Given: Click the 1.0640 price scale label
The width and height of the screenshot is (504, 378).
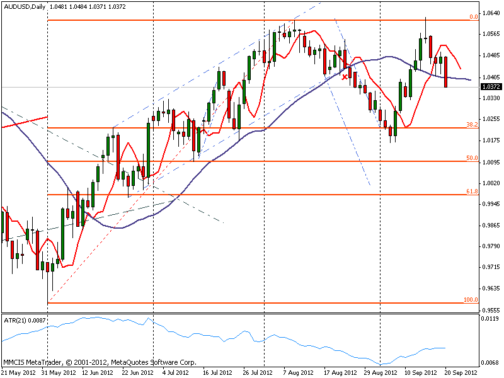Looking at the screenshot, I should point(491,13).
